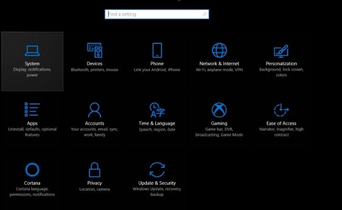Screen dimensions: 342x210
Task: Click the Time & Language label
Action: tap(157, 123)
